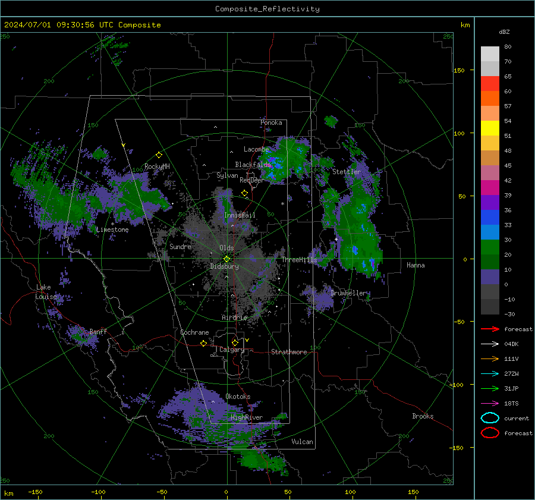This screenshot has width=535, height=500.
Task: Click the red forecast arrow in the legend
Action: 490,329
